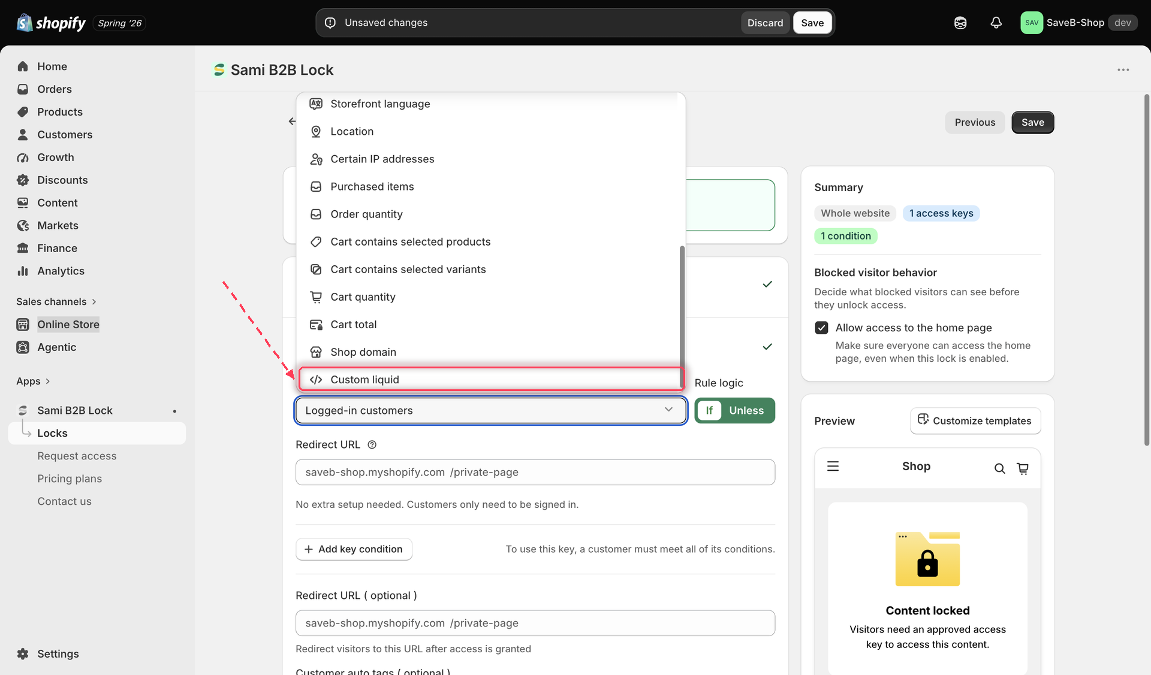Click the Customers person icon
Viewport: 1151px width, 675px height.
click(x=23, y=135)
